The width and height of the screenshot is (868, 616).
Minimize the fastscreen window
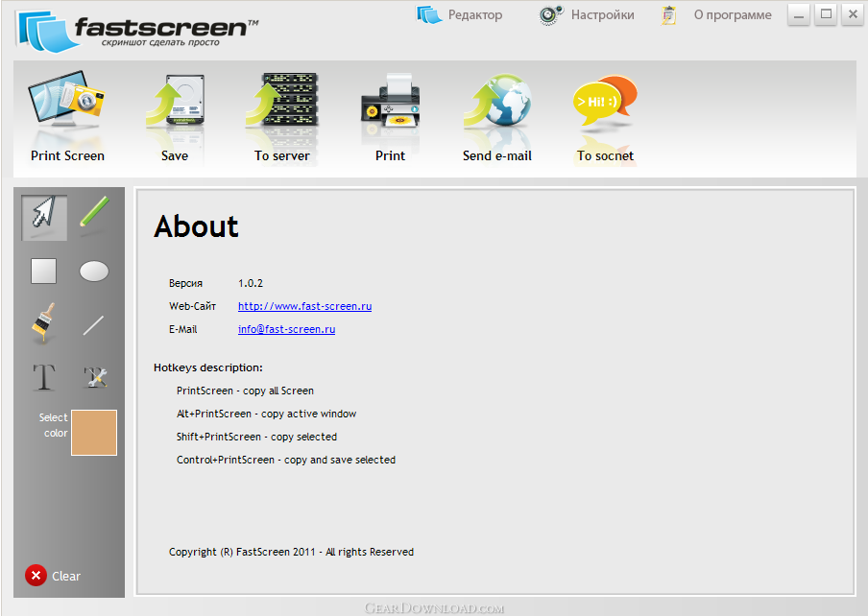pos(799,15)
